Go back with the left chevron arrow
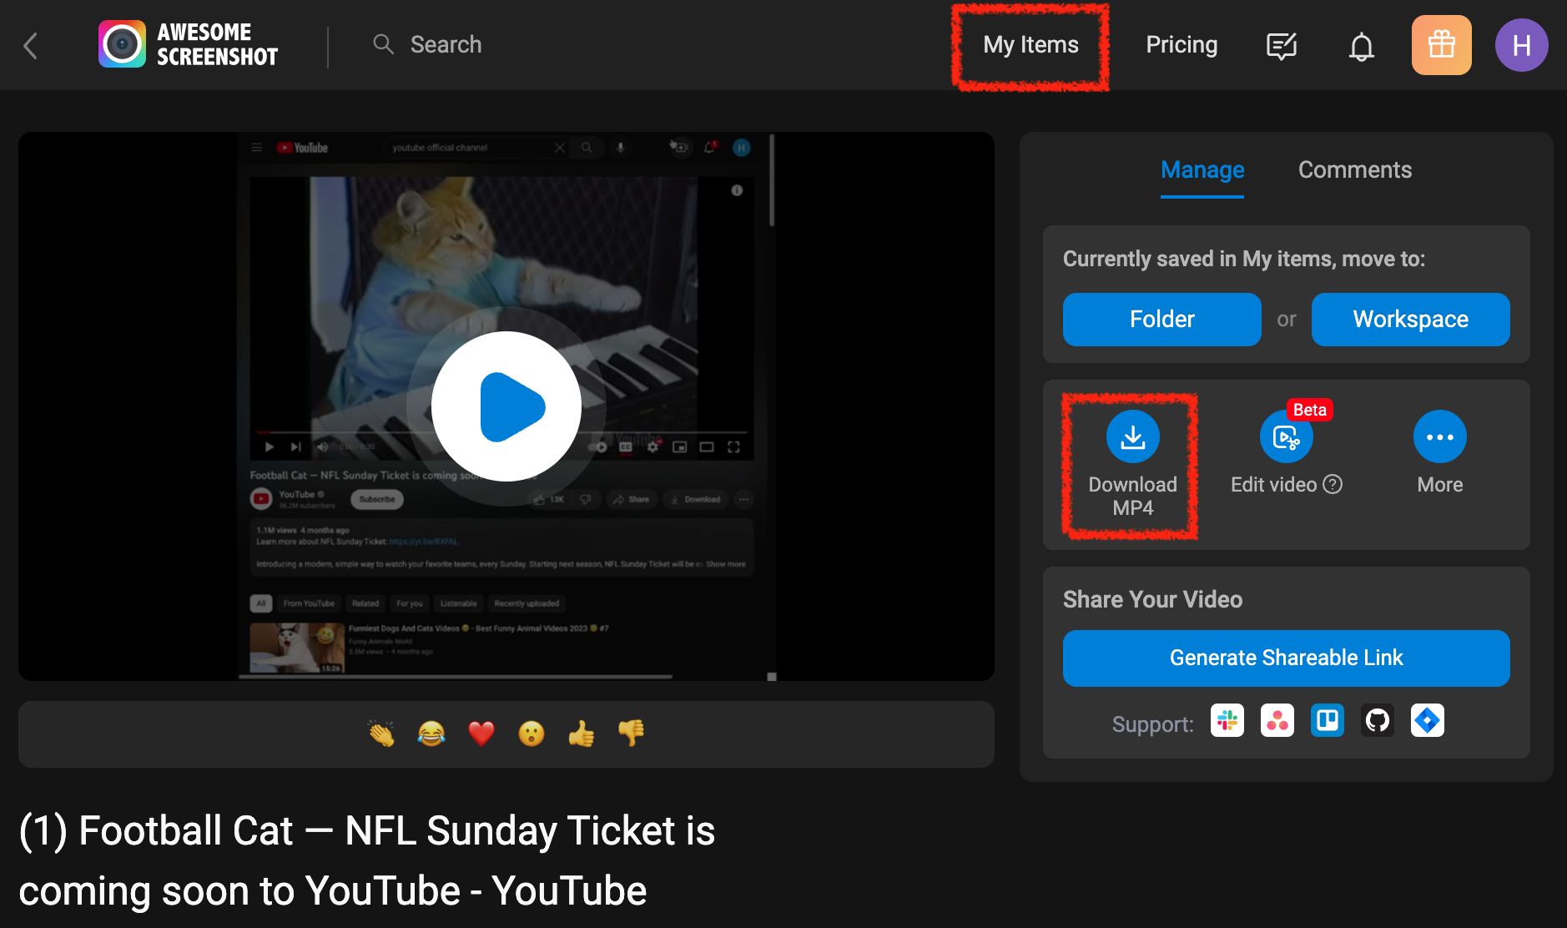Image resolution: width=1567 pixels, height=928 pixels. (31, 45)
